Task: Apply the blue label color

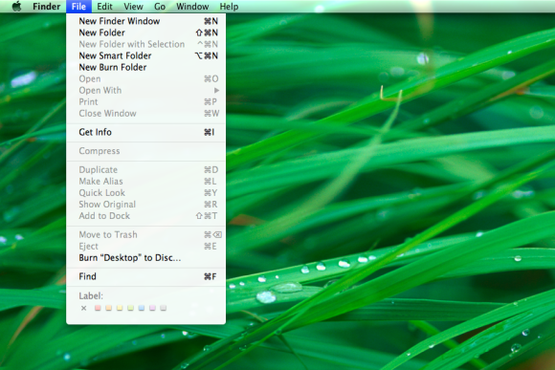Action: pyautogui.click(x=142, y=308)
